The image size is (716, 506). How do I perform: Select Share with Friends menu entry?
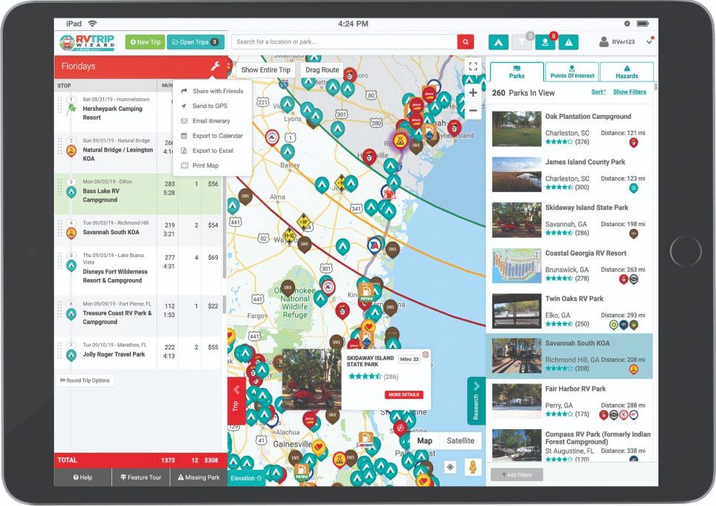(x=213, y=91)
